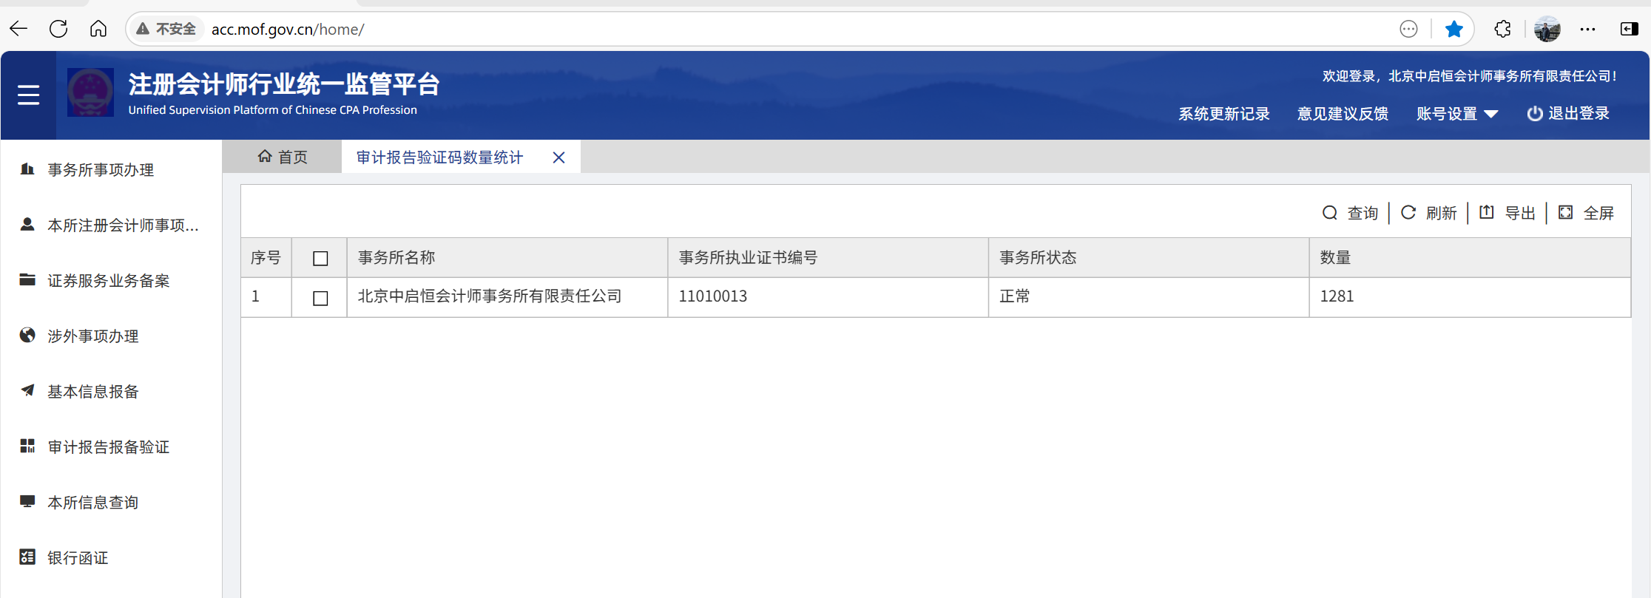
Task: Open 本所信息查询 in the sidebar
Action: pyautogui.click(x=92, y=503)
